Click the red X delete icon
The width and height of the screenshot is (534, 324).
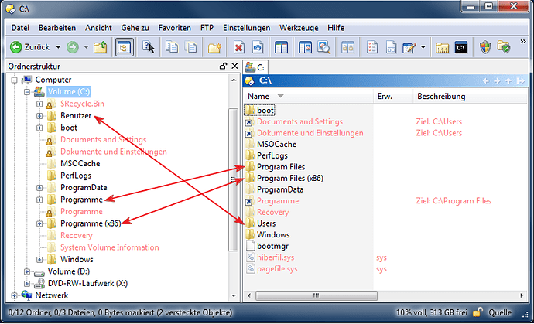point(239,47)
